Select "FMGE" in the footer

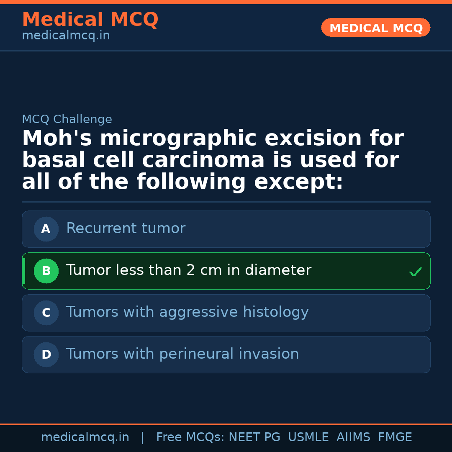point(395,437)
